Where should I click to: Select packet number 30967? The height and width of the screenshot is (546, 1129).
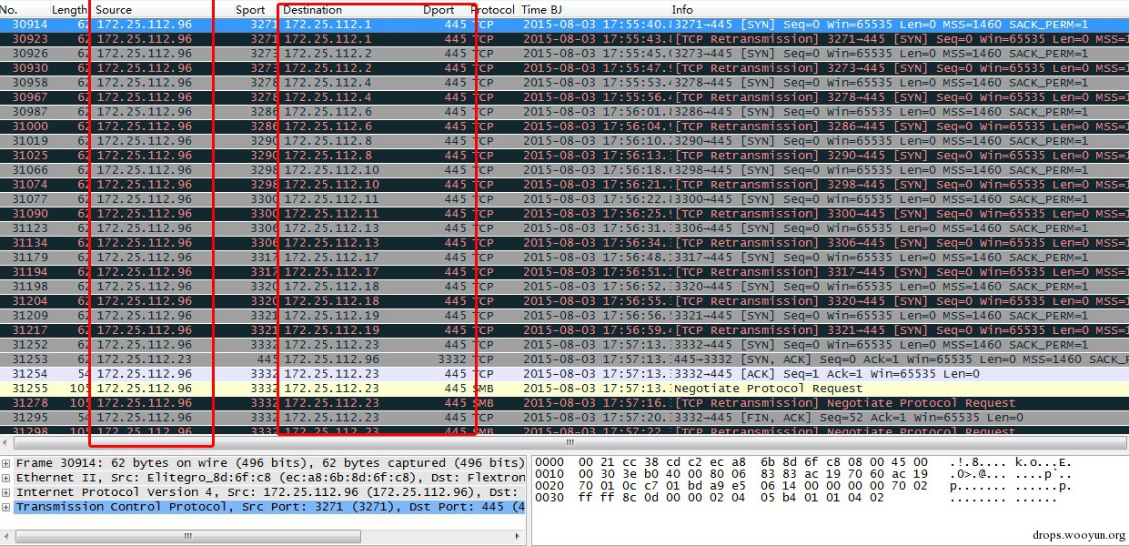(564, 97)
